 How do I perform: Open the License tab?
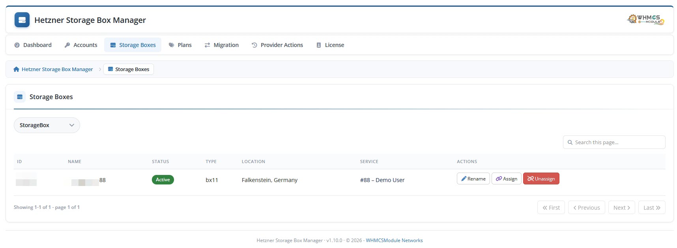330,45
